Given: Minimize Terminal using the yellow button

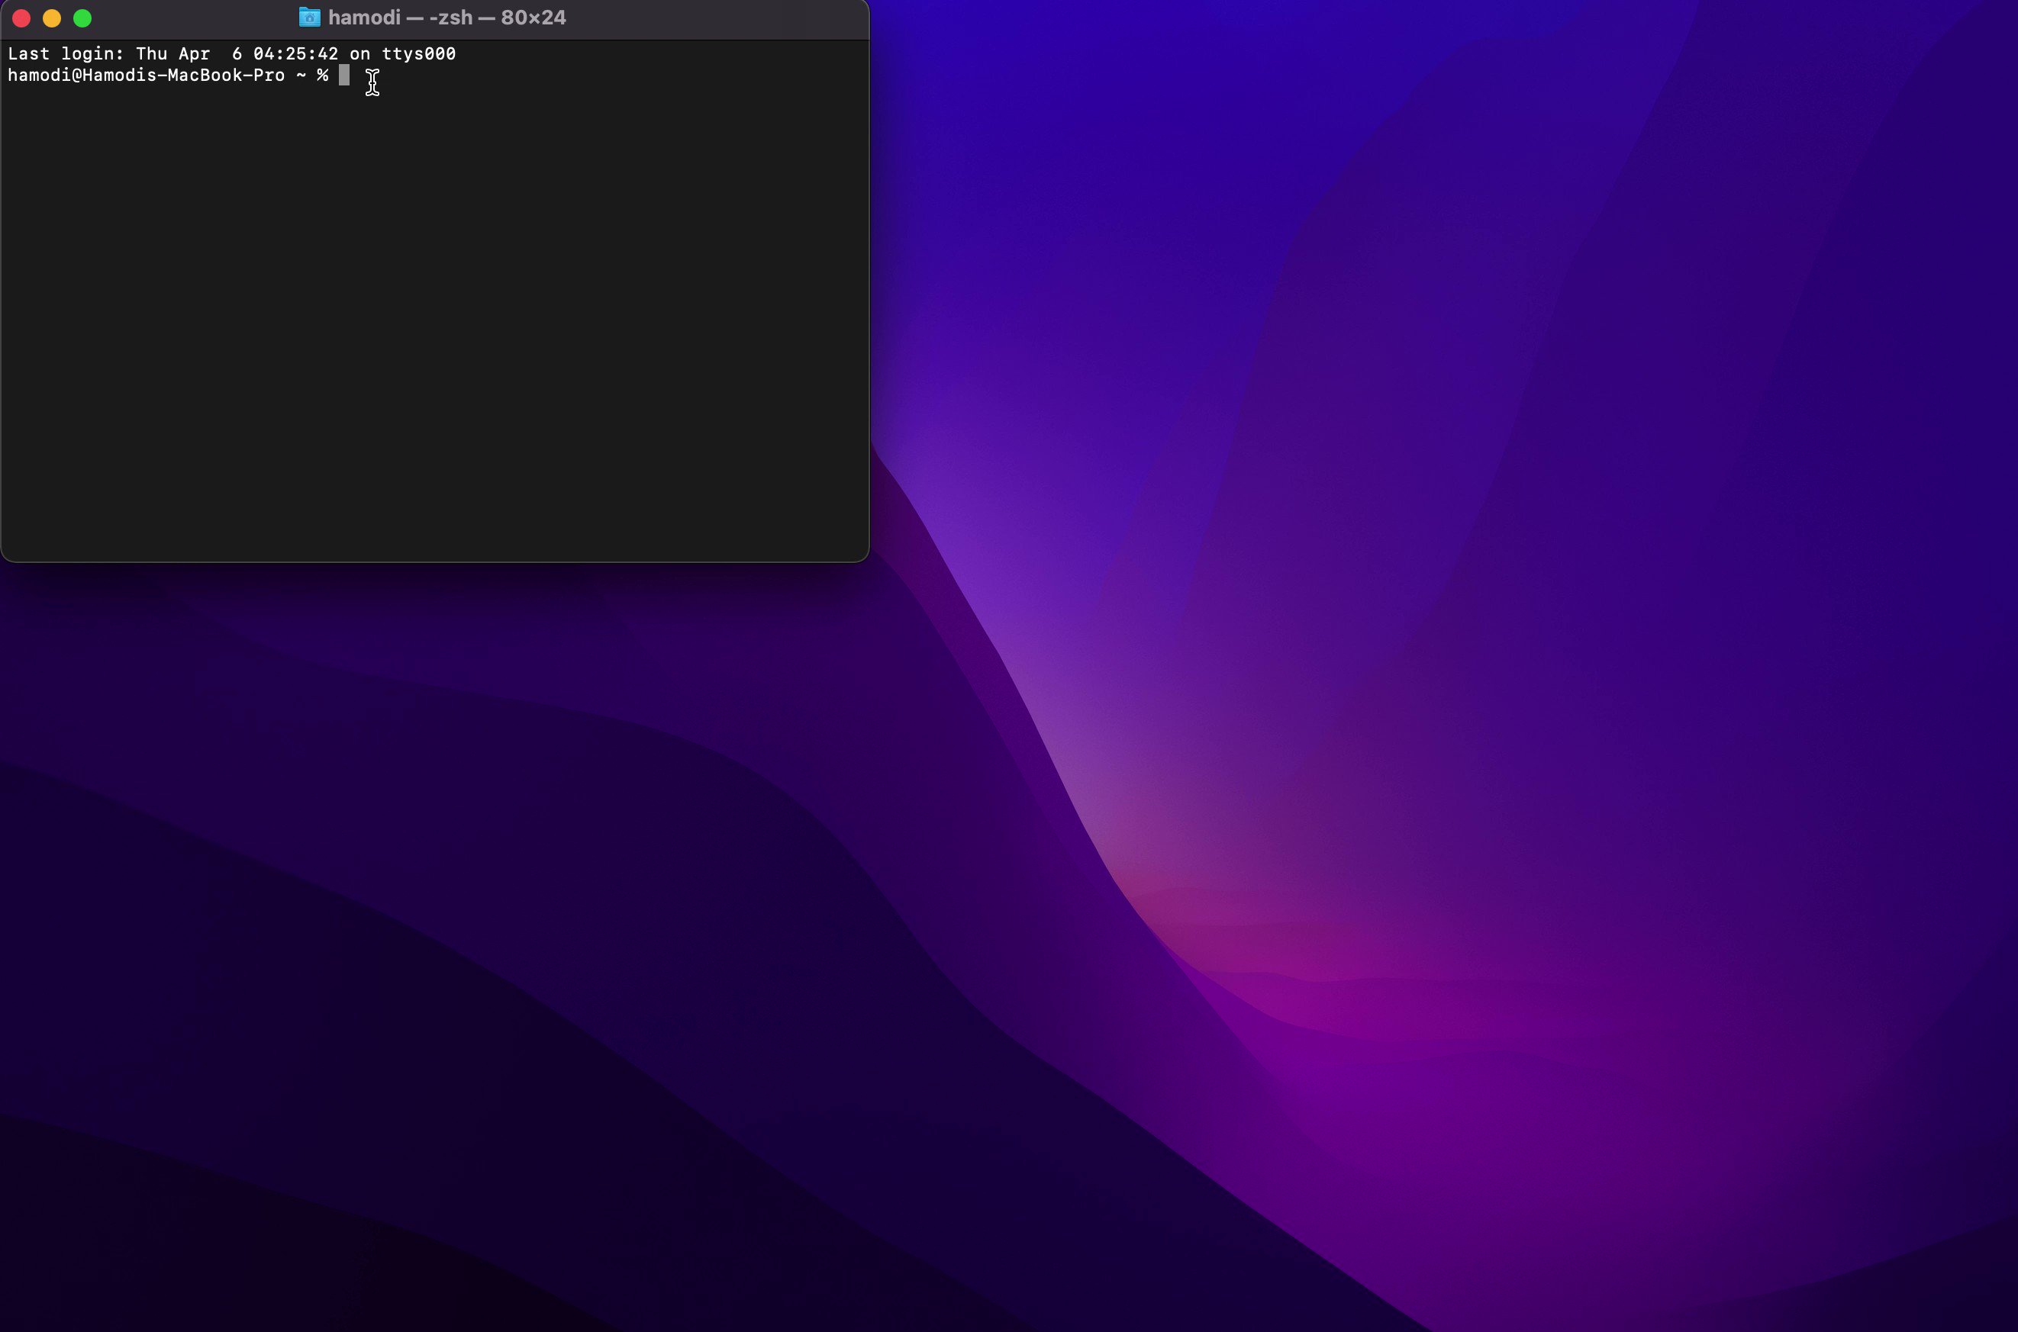Looking at the screenshot, I should click(x=52, y=18).
